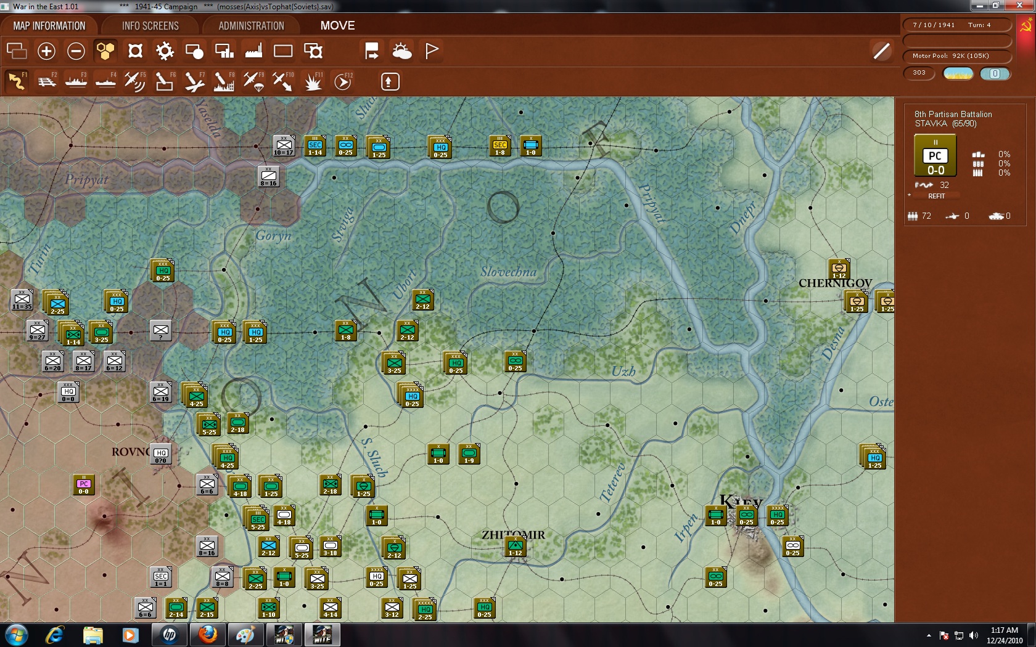This screenshot has width=1036, height=647.
Task: Select the grey 6=19 unit
Action: coord(161,393)
